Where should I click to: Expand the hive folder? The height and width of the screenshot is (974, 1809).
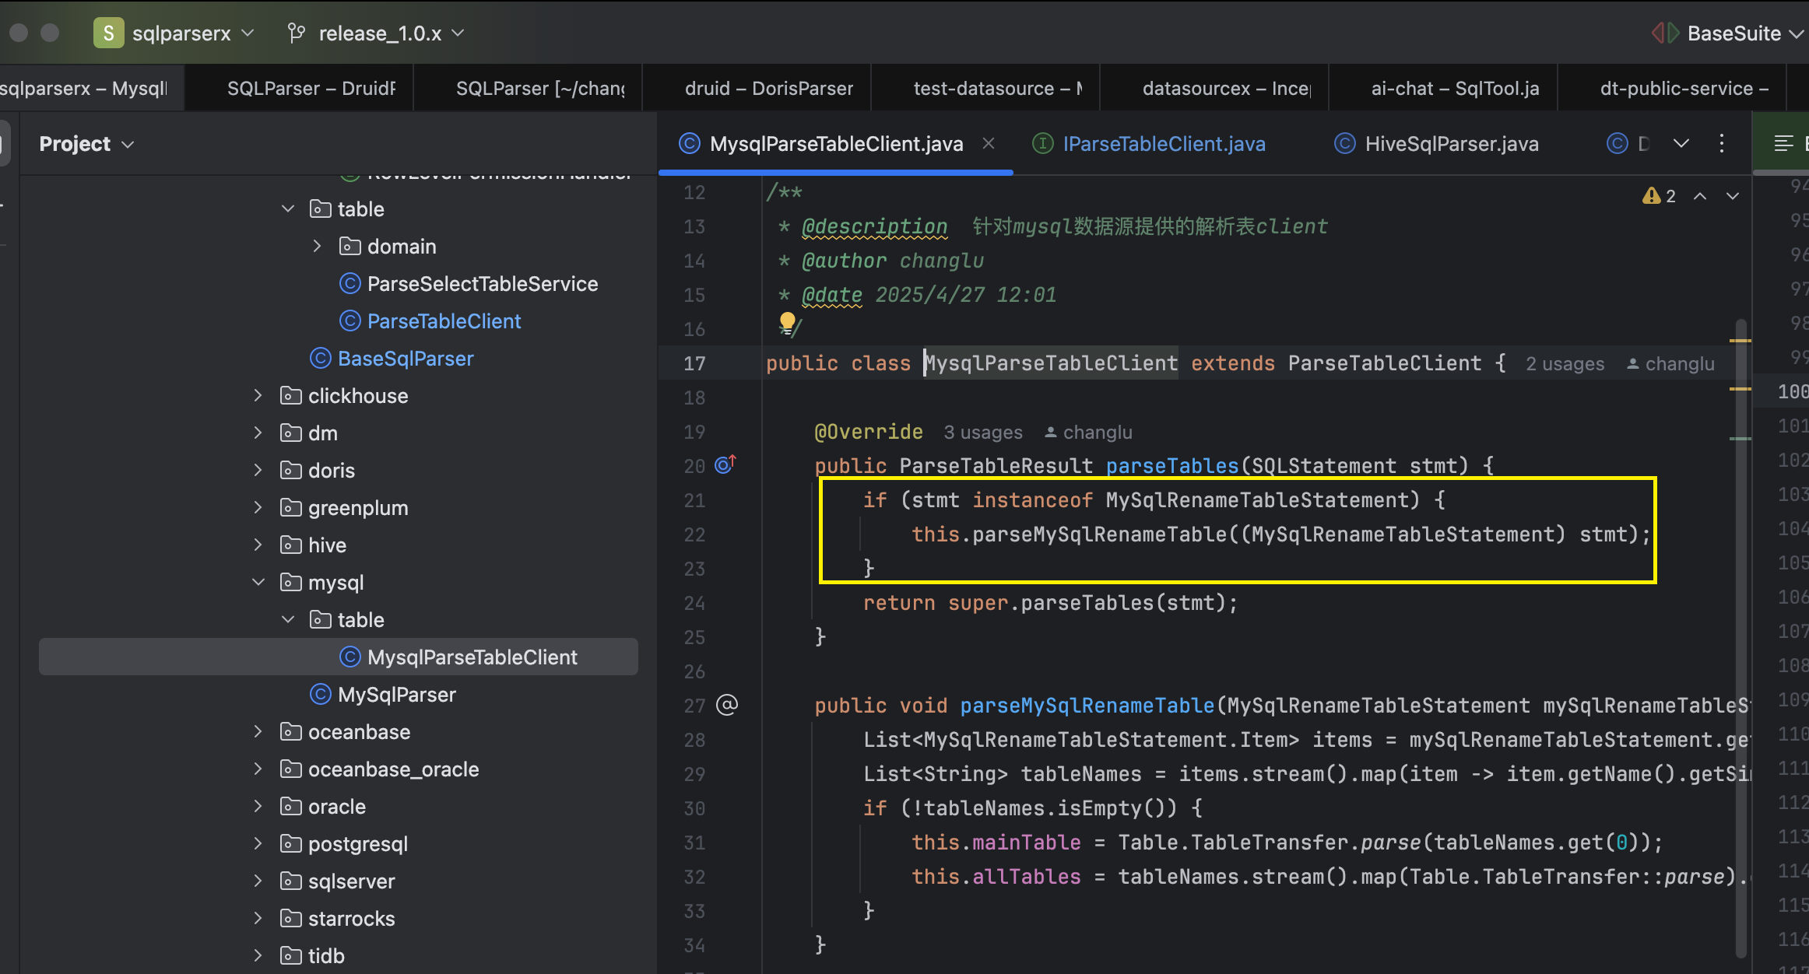pyautogui.click(x=258, y=545)
